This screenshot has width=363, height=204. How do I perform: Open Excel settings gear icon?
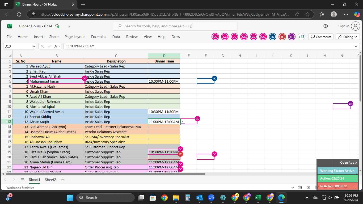(x=326, y=26)
